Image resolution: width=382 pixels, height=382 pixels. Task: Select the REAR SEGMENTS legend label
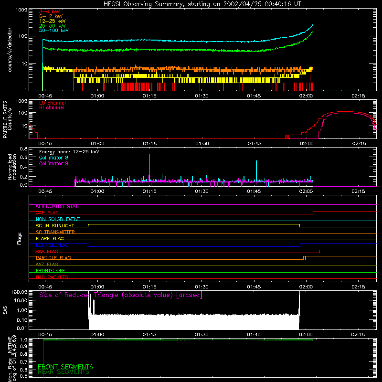click(64, 372)
